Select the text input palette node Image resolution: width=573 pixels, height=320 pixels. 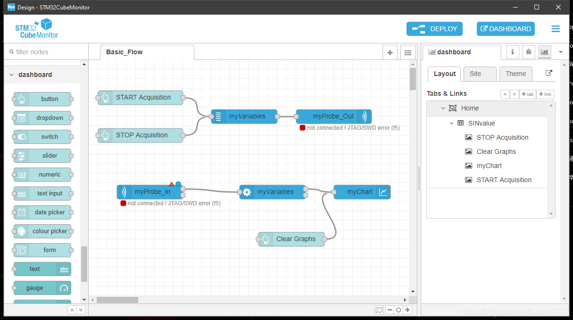42,194
